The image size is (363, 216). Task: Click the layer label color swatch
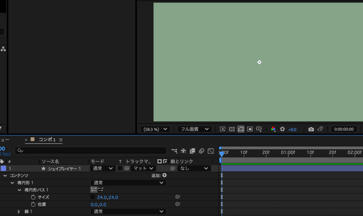3,168
